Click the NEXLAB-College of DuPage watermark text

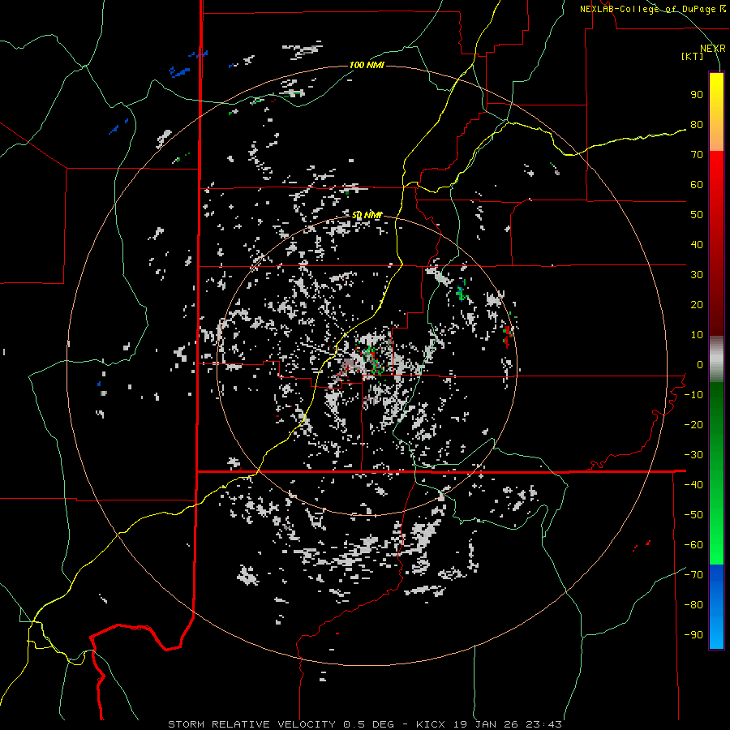coord(652,9)
